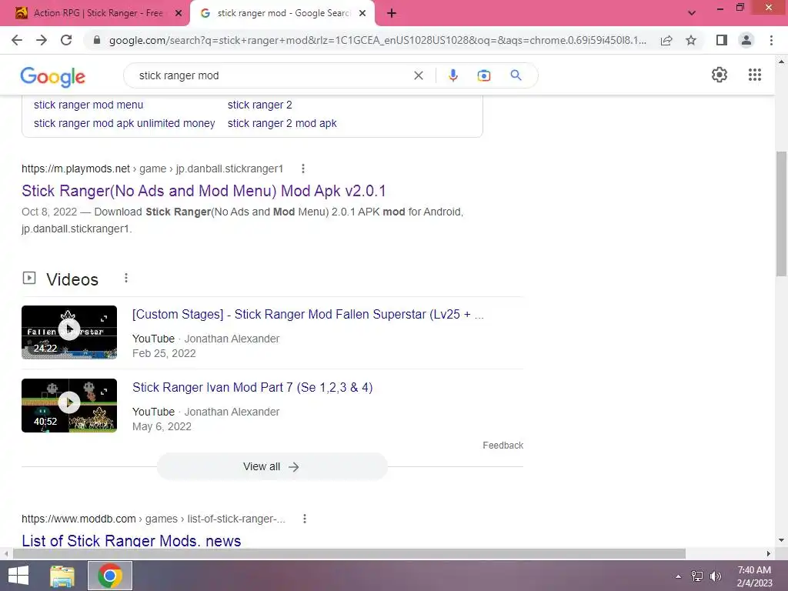788x591 pixels.
Task: Start voice search with microphone
Action: [x=452, y=75]
